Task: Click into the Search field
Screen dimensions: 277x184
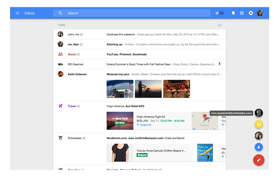Action: pyautogui.click(x=132, y=13)
